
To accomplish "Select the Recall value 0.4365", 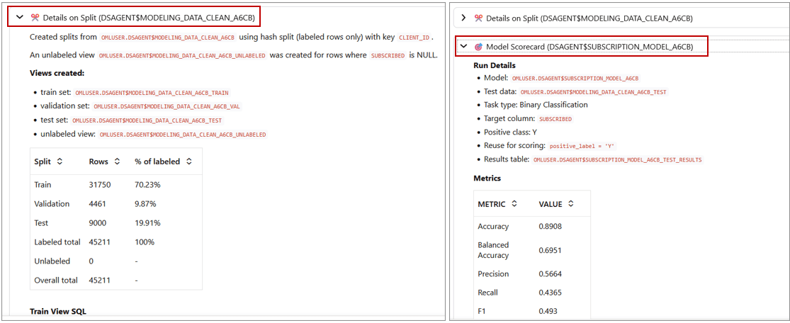I will pyautogui.click(x=551, y=293).
